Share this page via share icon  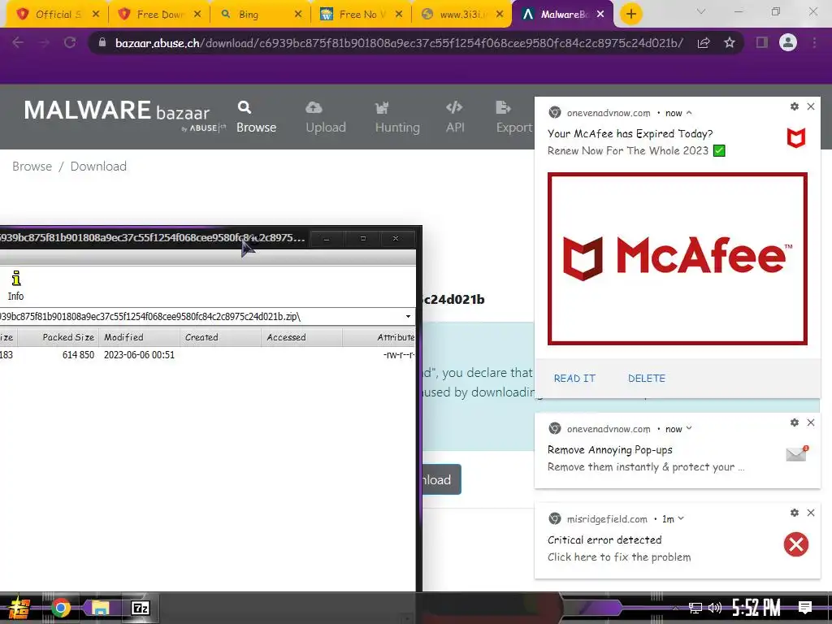[704, 43]
